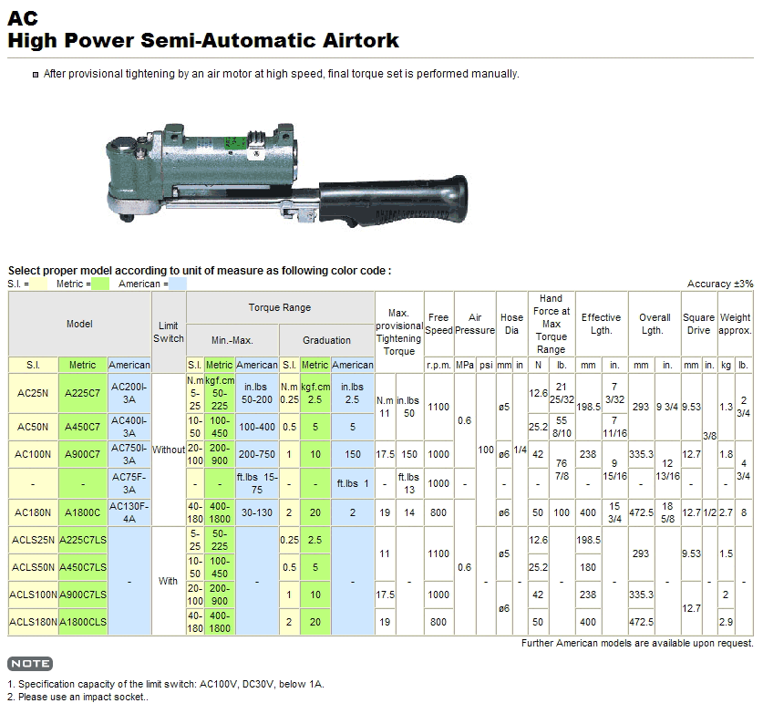Select metric model cell 'A900C7'
This screenshot has width=763, height=724.
click(x=83, y=454)
